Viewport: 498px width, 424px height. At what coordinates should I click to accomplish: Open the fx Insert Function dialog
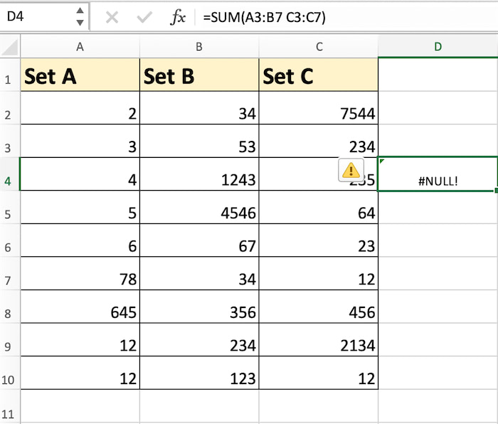point(178,17)
